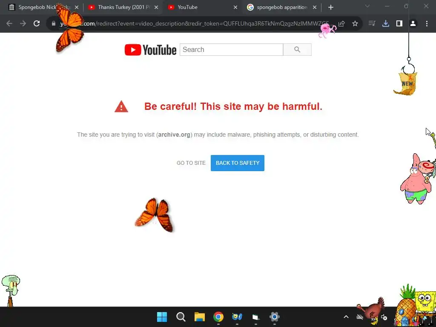Open the Chrome downloads icon
Viewport: 436px width, 327px height.
click(x=386, y=24)
